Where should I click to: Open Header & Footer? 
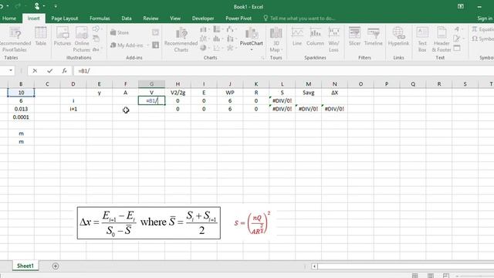pos(442,39)
